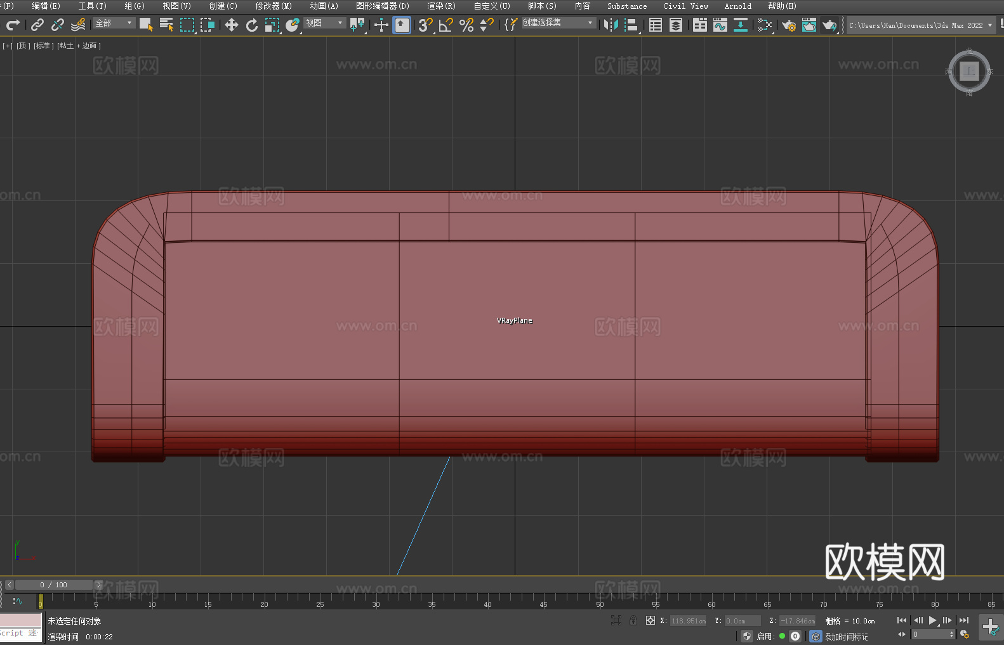Toggle the Ribbon display icon
Image resolution: width=1004 pixels, height=645 pixels.
(700, 25)
